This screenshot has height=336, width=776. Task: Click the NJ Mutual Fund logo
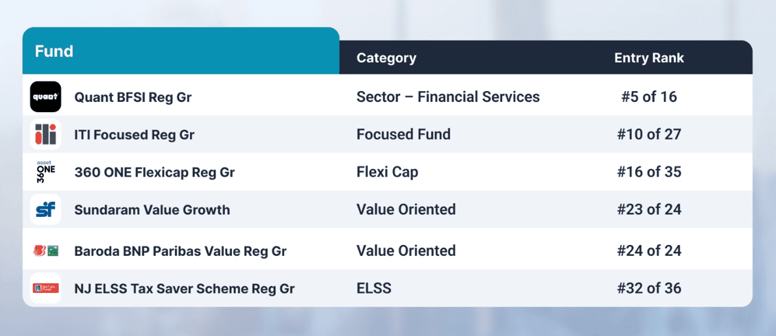click(x=45, y=288)
